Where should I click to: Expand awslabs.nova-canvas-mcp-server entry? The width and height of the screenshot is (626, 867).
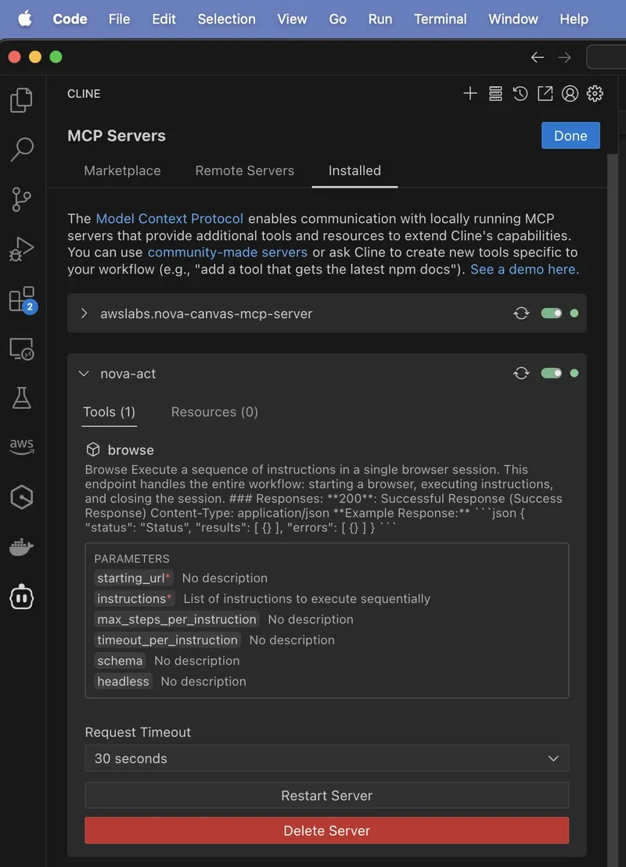tap(84, 313)
